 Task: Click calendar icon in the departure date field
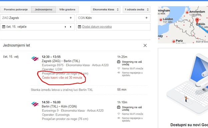pos(4,27)
